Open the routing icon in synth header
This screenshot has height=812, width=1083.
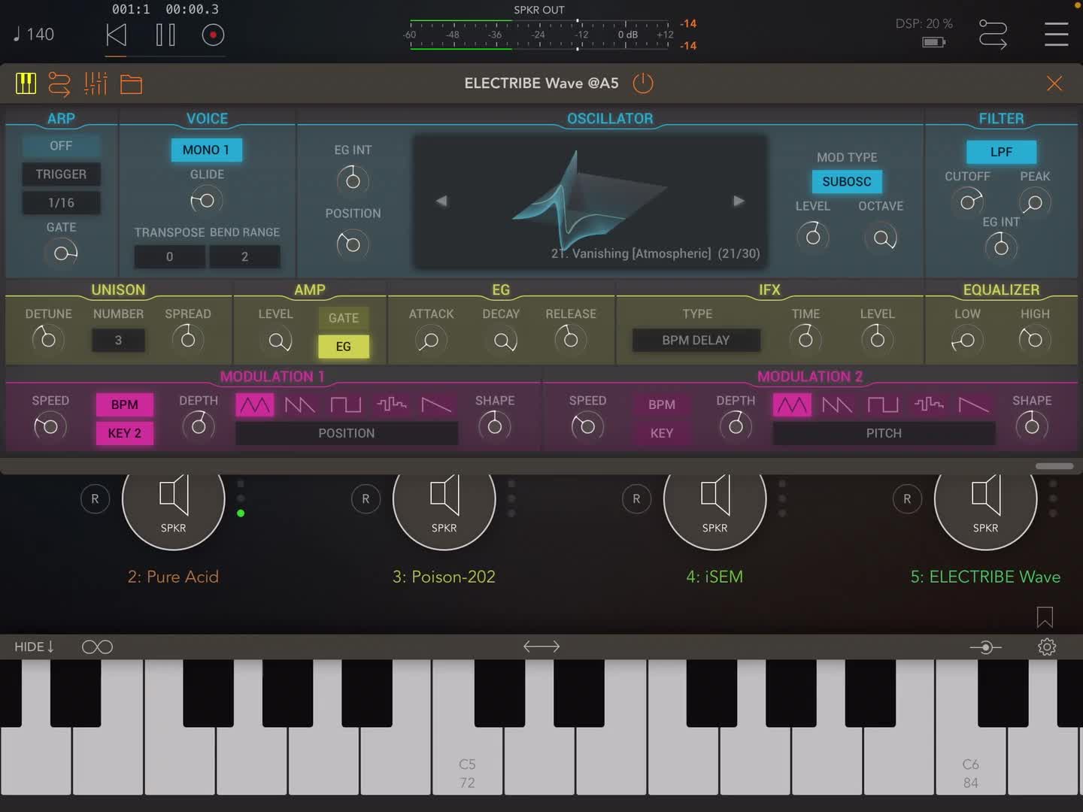59,83
